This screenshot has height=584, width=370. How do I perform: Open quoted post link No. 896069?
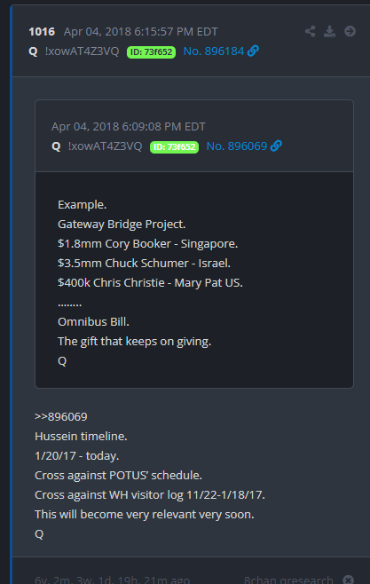click(x=237, y=146)
